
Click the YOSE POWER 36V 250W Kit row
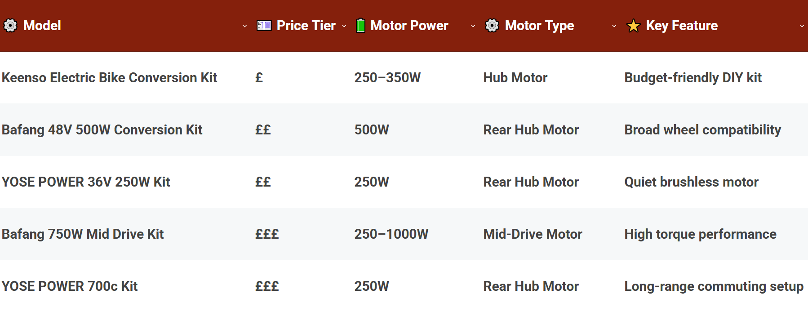86,182
